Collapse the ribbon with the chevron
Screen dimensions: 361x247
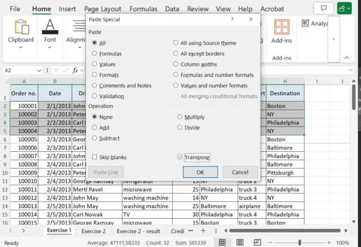(347, 58)
